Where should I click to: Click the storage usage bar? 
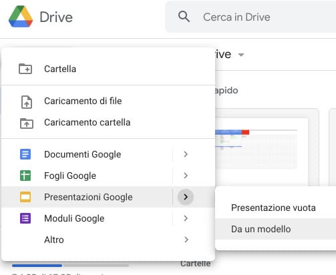[x=70, y=266]
